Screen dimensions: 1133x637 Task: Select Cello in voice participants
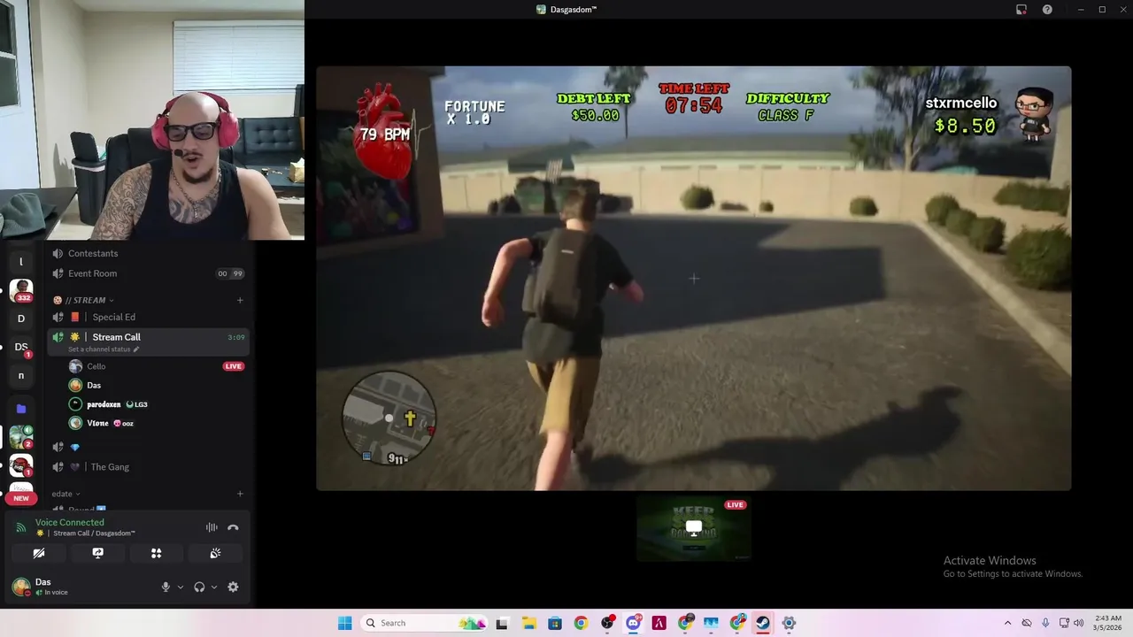coord(149,366)
